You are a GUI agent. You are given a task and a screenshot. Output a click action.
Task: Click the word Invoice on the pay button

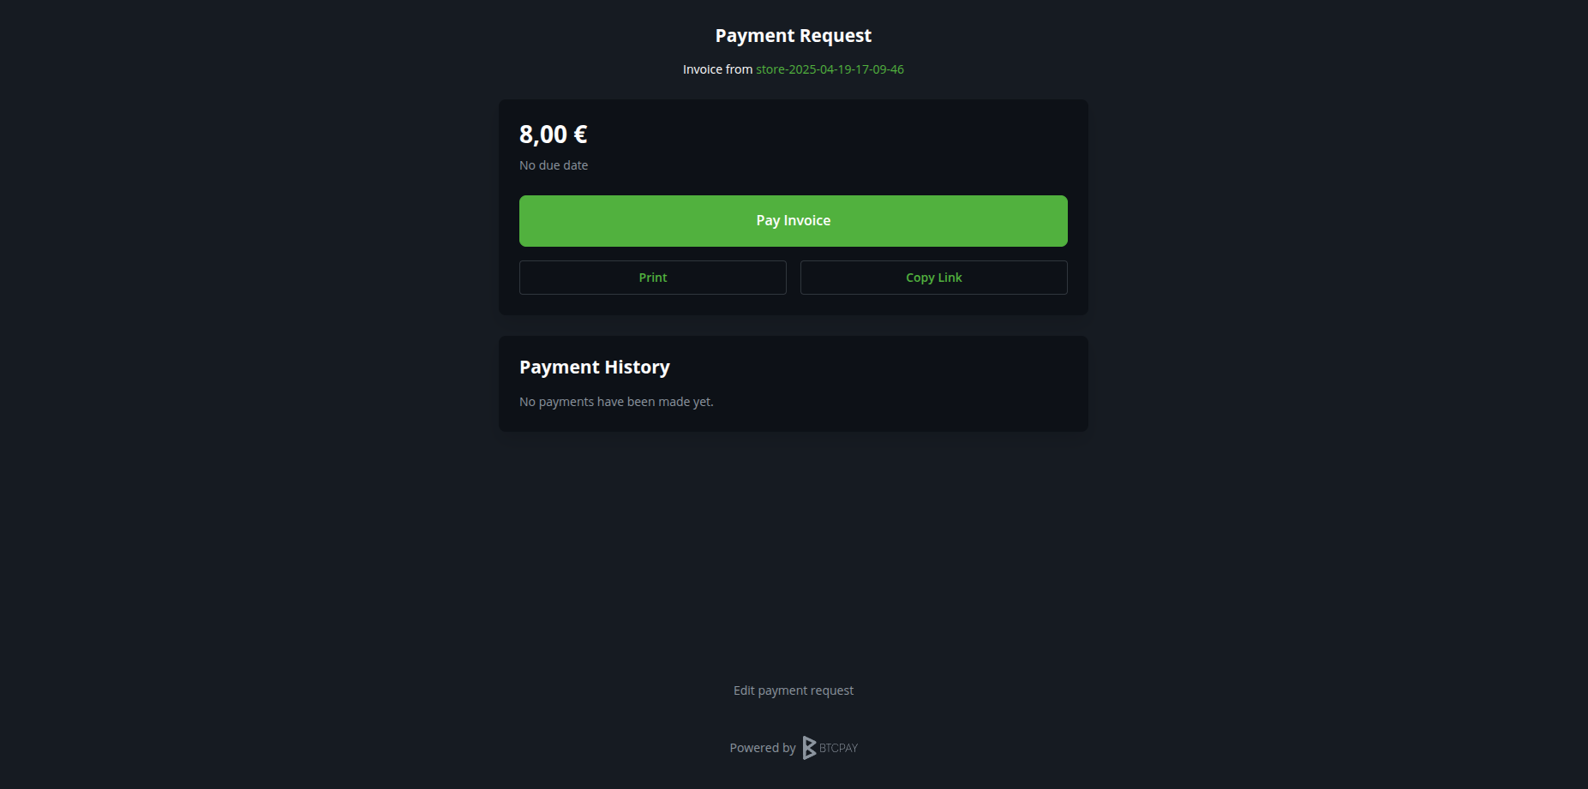[x=807, y=221]
